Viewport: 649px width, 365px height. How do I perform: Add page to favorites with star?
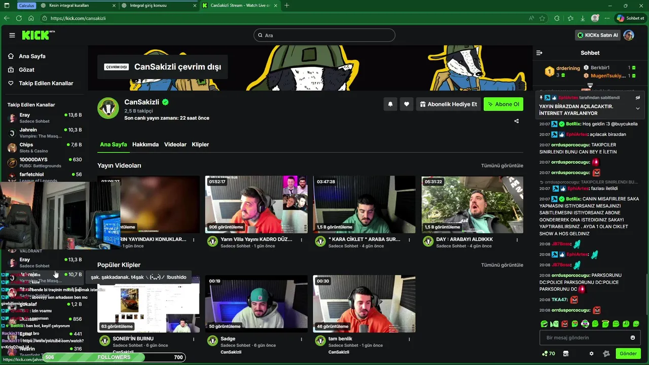point(543,18)
